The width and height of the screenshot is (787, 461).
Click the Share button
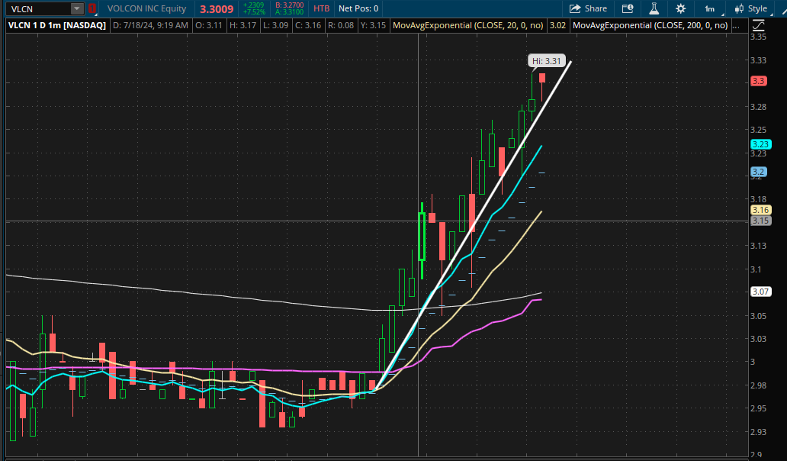coord(588,8)
